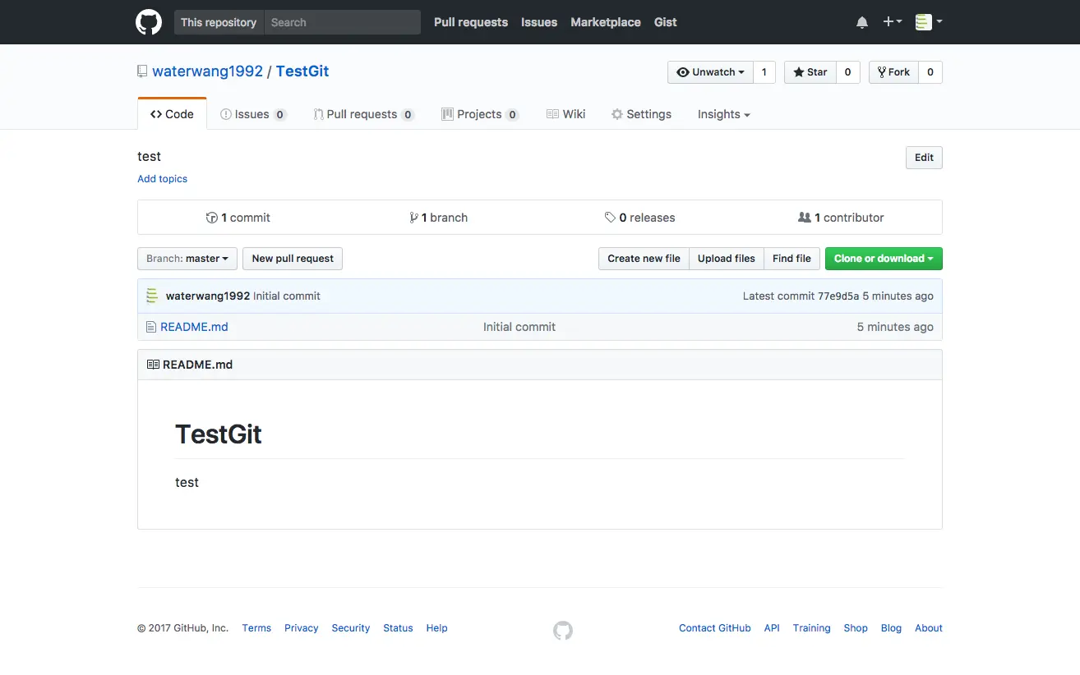Click the watchers count 1
The height and width of the screenshot is (675, 1080).
[x=764, y=72]
